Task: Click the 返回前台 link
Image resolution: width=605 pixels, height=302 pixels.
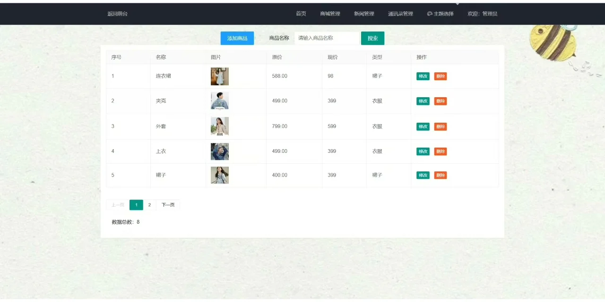Action: coord(118,14)
